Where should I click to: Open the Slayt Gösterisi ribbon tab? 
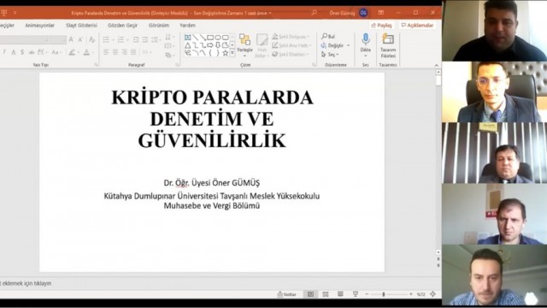(82, 25)
